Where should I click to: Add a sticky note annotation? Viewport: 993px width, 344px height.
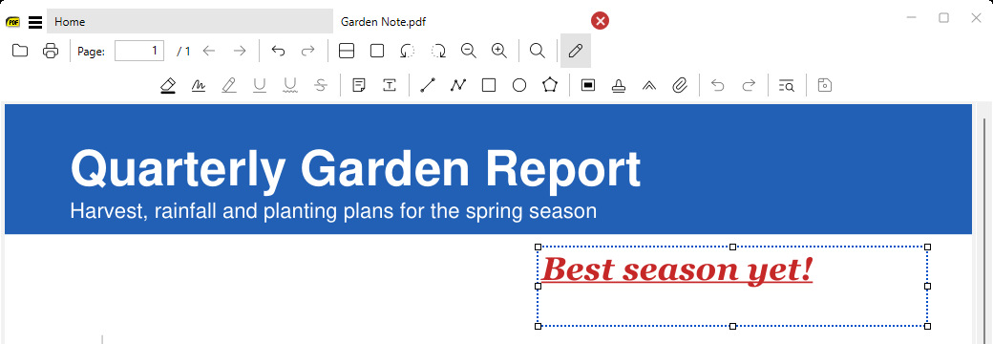coord(359,86)
